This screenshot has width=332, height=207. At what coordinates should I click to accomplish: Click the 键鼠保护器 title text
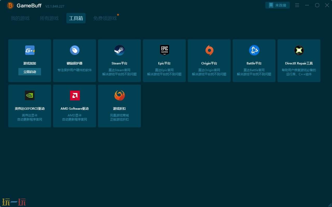(x=75, y=63)
